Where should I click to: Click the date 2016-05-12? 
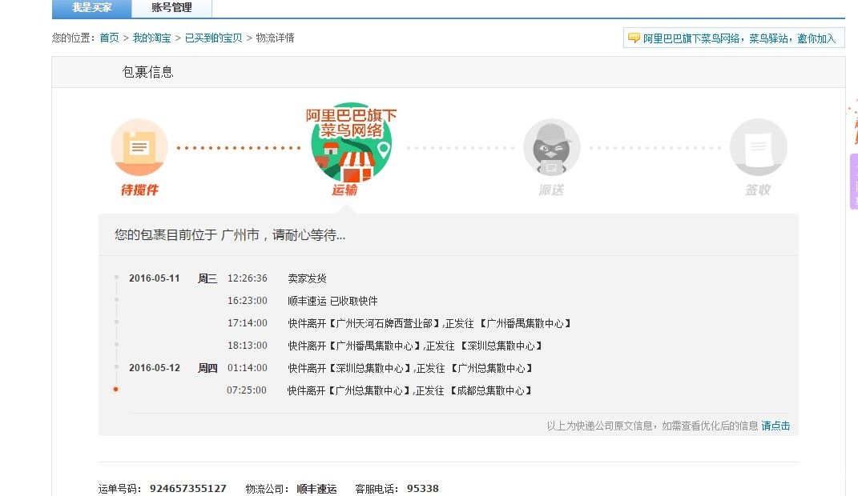pos(155,368)
